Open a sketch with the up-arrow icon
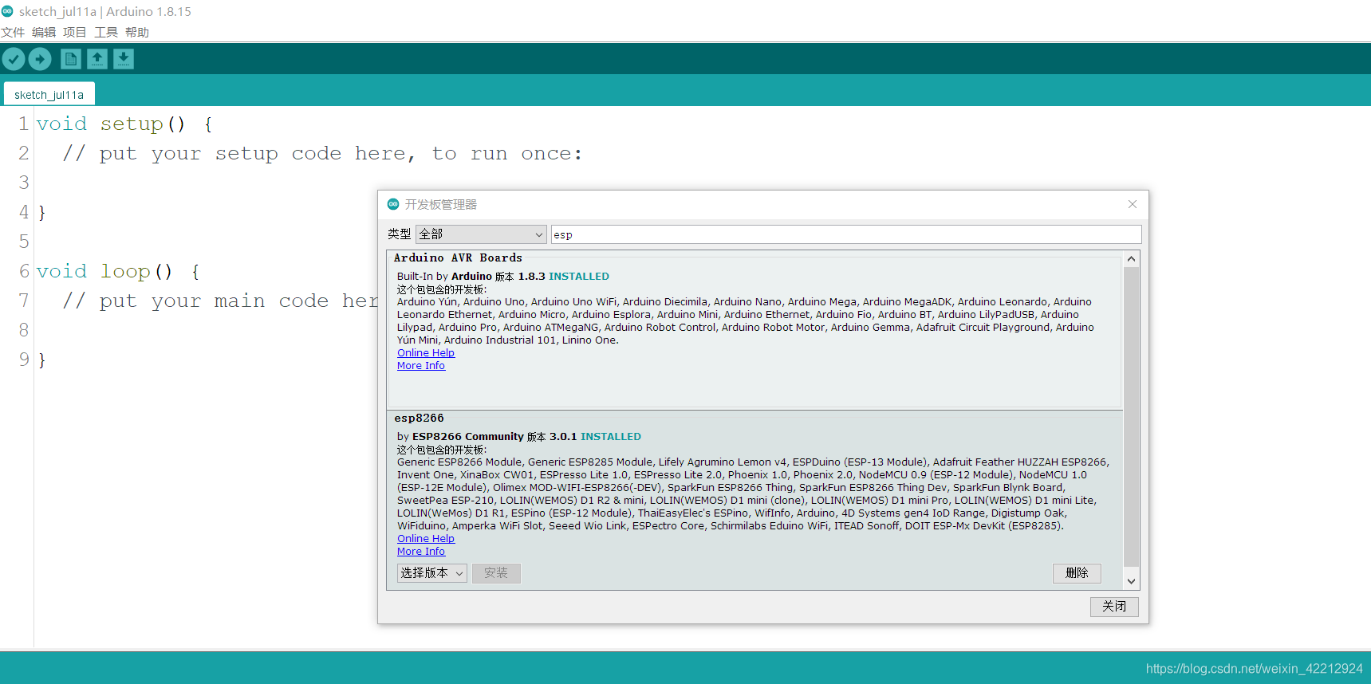This screenshot has width=1371, height=684. click(x=97, y=59)
